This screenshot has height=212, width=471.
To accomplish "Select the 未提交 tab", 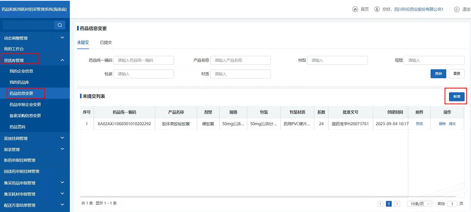I will [x=83, y=43].
